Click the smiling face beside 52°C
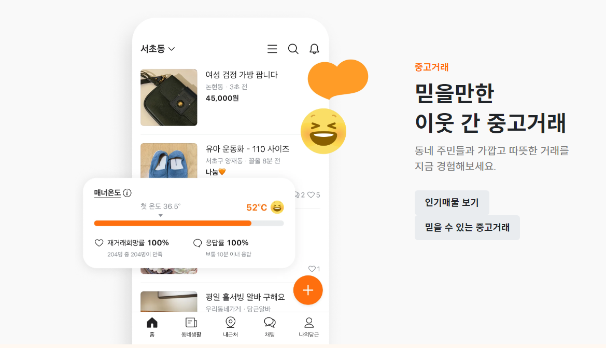 (x=277, y=207)
